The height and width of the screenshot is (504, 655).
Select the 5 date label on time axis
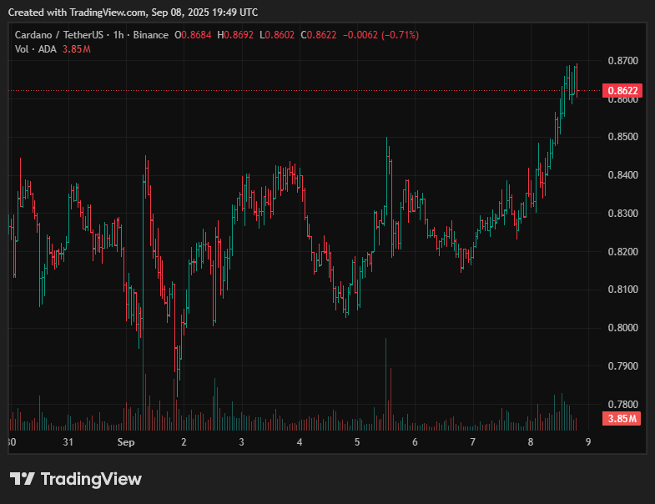(x=357, y=442)
